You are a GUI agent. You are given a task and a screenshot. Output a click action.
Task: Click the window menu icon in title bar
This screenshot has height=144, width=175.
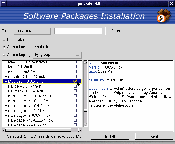[4, 4]
